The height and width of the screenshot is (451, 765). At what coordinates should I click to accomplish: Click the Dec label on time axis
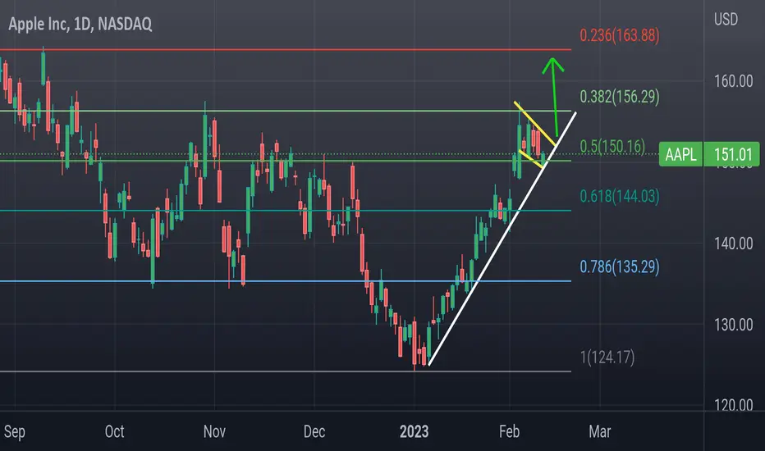pos(314,431)
